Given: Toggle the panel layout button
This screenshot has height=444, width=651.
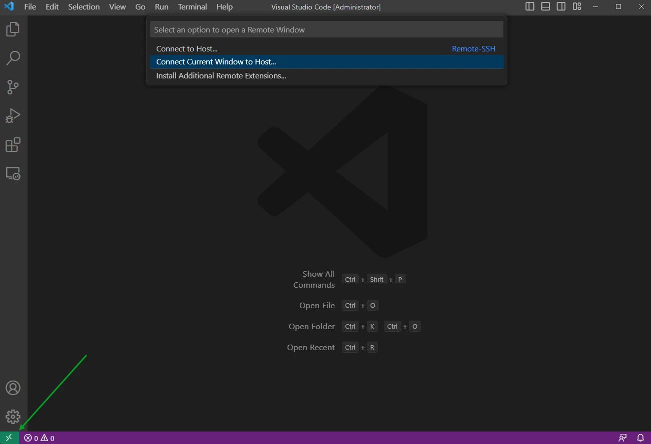Looking at the screenshot, I should click(x=545, y=6).
